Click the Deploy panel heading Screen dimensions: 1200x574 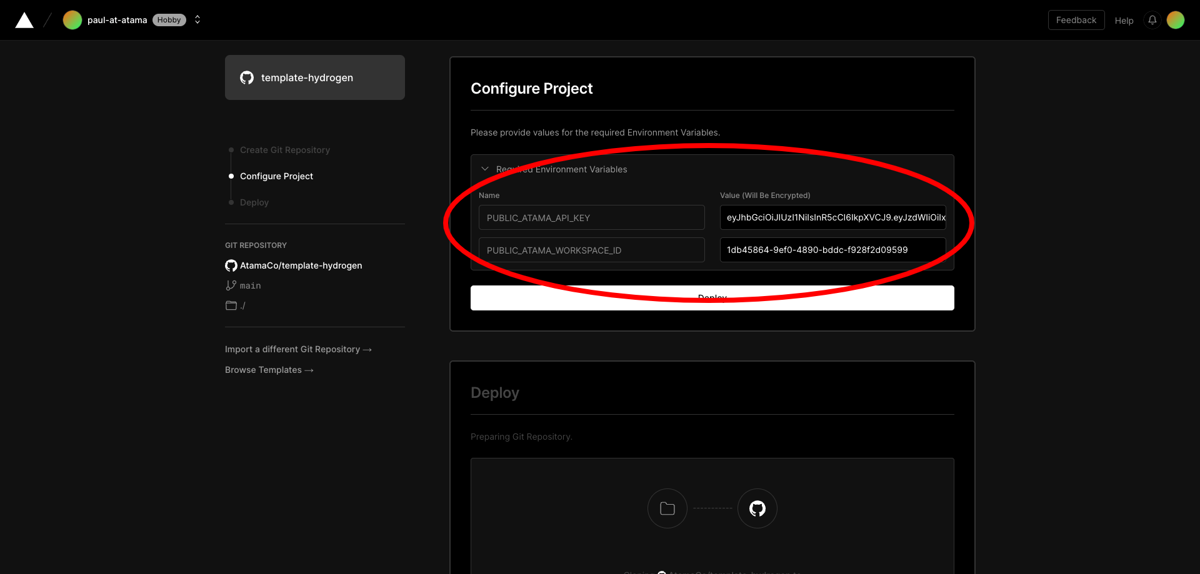[495, 393]
